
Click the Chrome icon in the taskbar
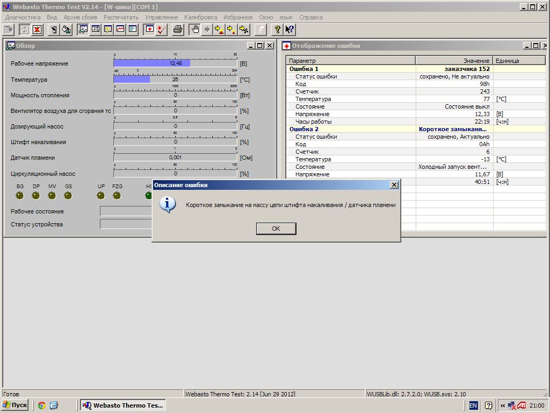pos(42,405)
